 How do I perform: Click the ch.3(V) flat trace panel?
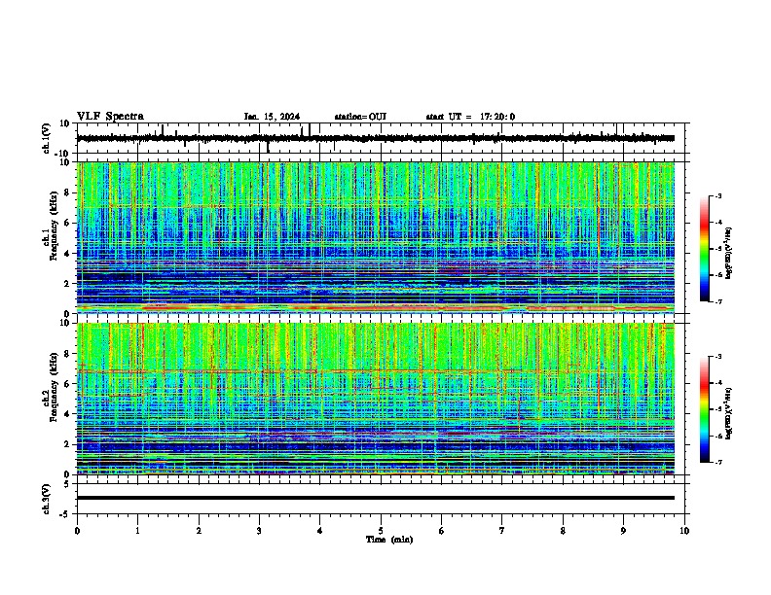pos(380,499)
